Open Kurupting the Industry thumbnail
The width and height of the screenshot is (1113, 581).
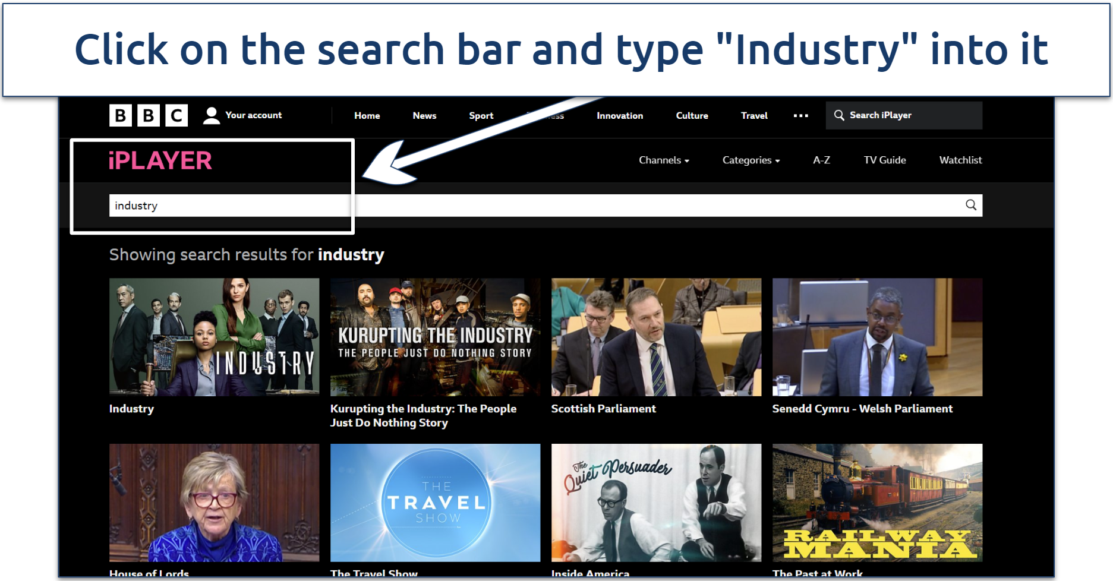435,337
